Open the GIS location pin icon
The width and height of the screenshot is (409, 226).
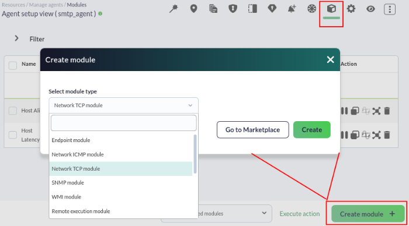(193, 9)
